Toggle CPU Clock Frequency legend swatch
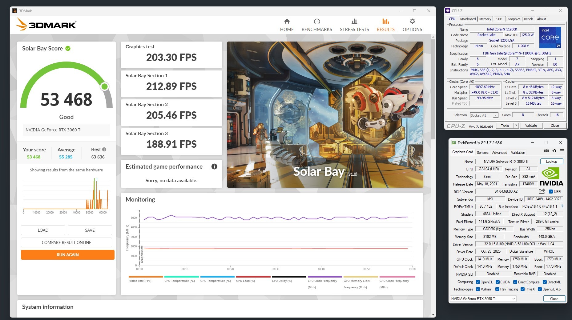Viewport: 572px width, 320px height. click(325, 277)
